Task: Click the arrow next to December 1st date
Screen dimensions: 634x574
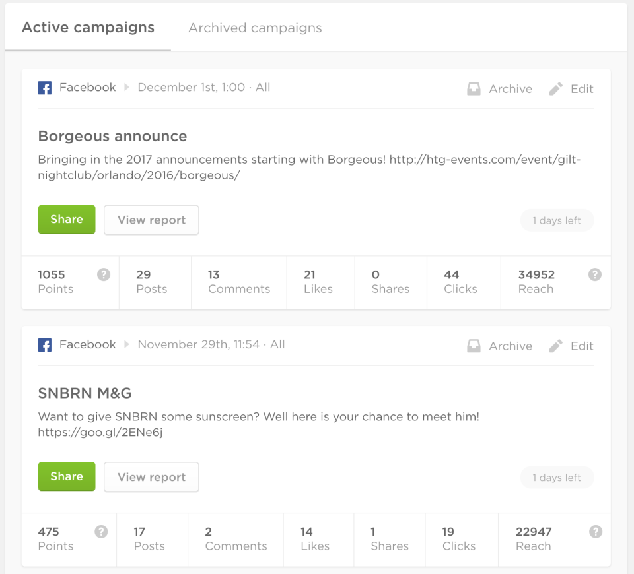Action: [x=127, y=87]
